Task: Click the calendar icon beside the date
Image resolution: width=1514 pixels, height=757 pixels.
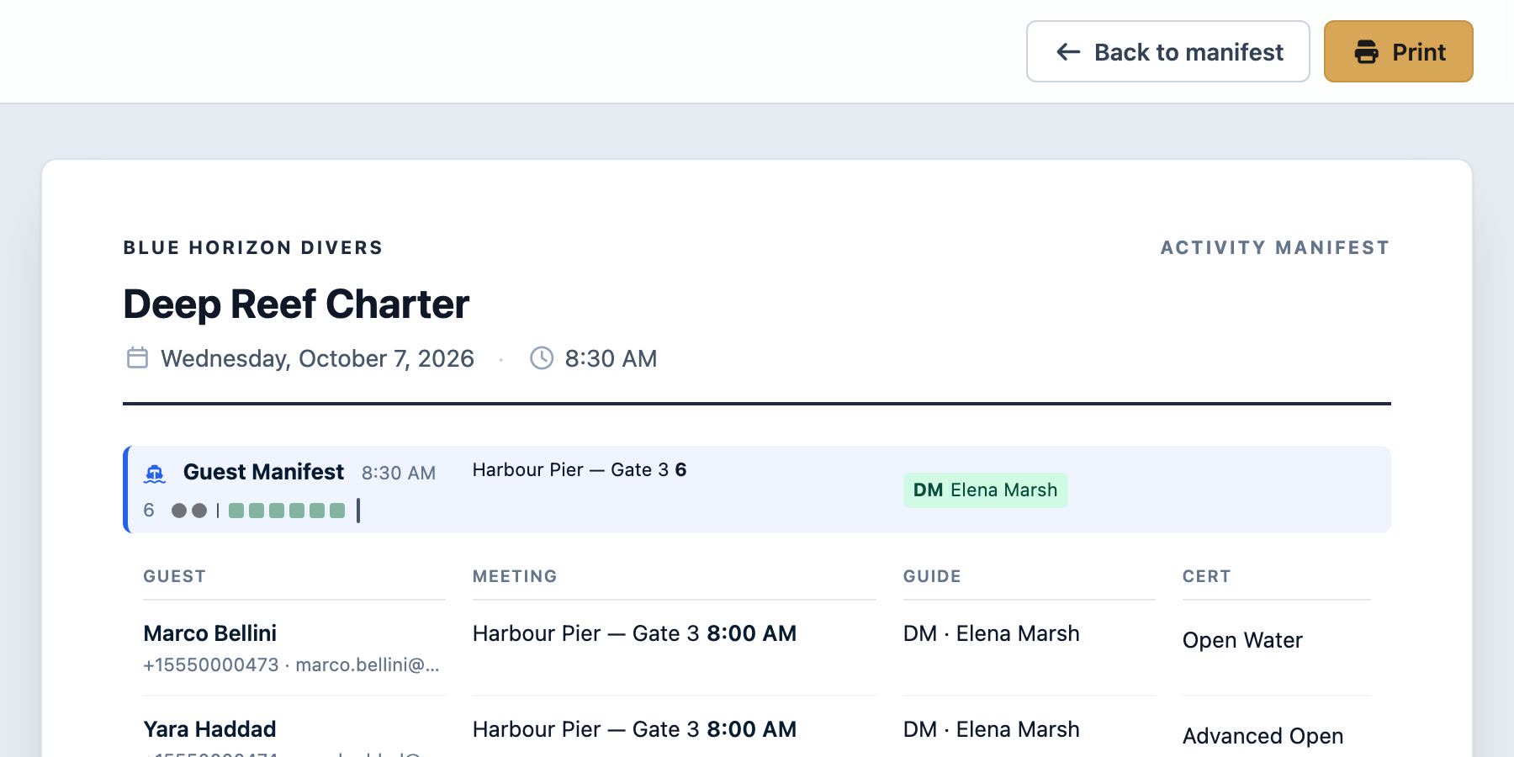Action: click(137, 358)
